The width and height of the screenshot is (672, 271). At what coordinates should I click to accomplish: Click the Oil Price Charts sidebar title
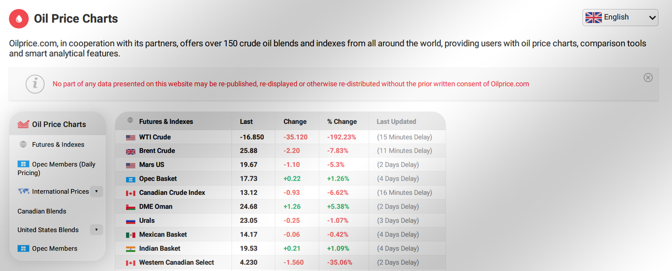59,124
